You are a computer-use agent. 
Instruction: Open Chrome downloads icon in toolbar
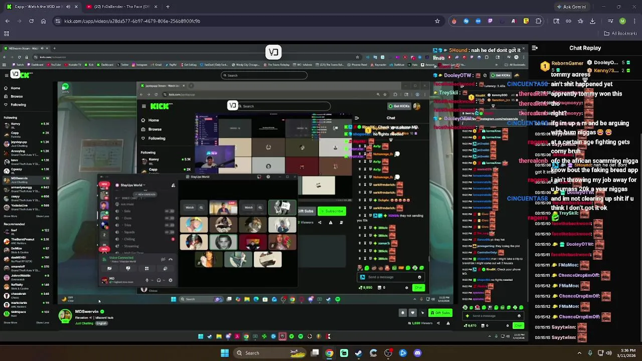point(592,21)
